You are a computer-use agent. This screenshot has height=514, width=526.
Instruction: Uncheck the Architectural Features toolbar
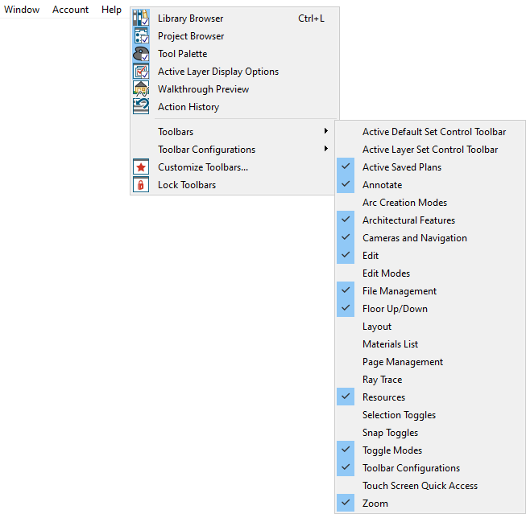(346, 220)
